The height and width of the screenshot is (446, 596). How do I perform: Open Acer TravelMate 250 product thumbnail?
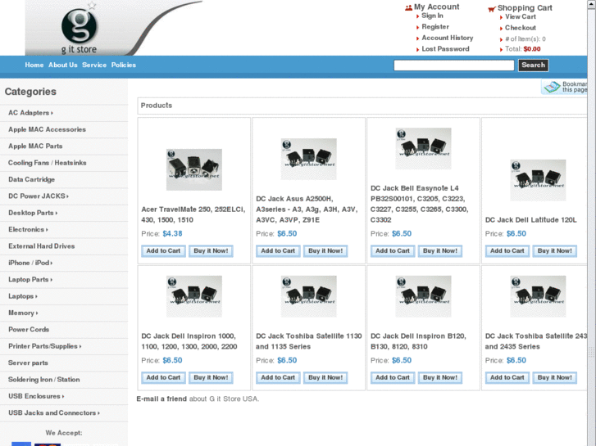click(x=193, y=169)
